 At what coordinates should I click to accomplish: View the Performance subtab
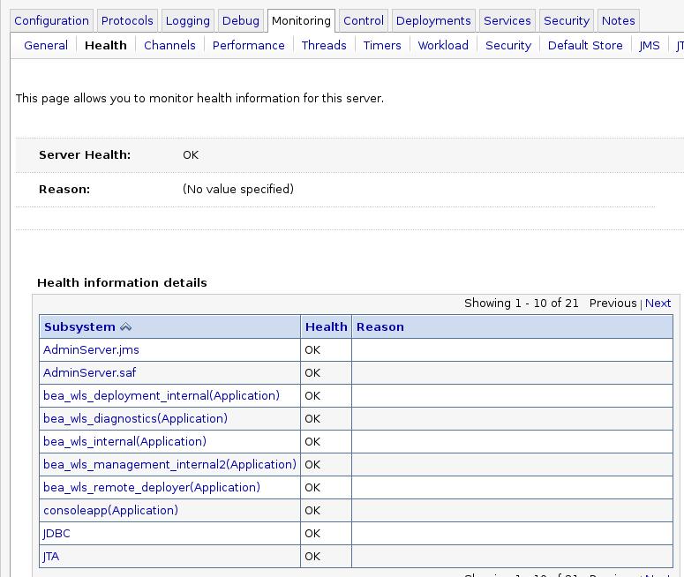pos(249,45)
